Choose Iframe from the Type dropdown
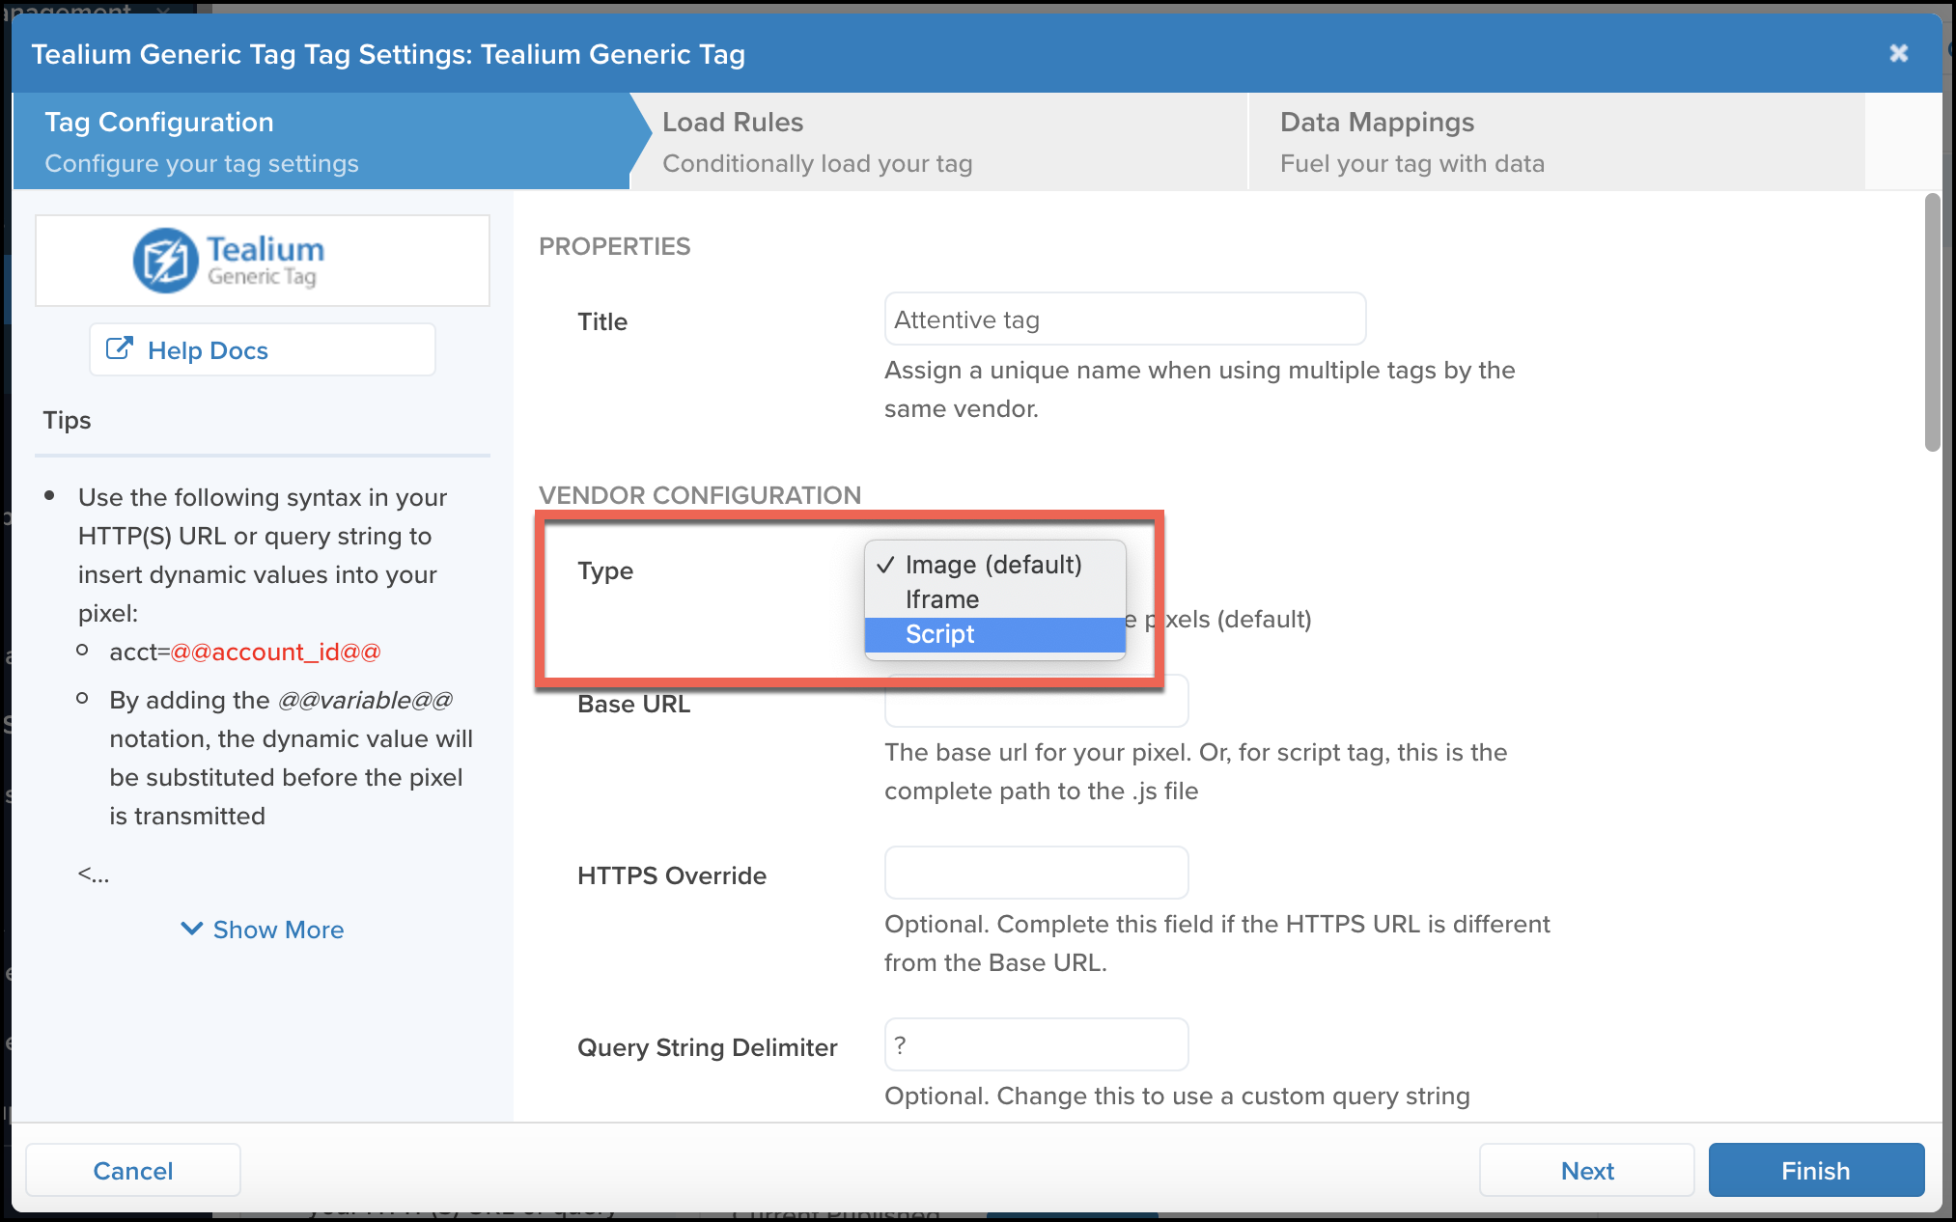Screen dimensions: 1956x1222 coord(994,599)
